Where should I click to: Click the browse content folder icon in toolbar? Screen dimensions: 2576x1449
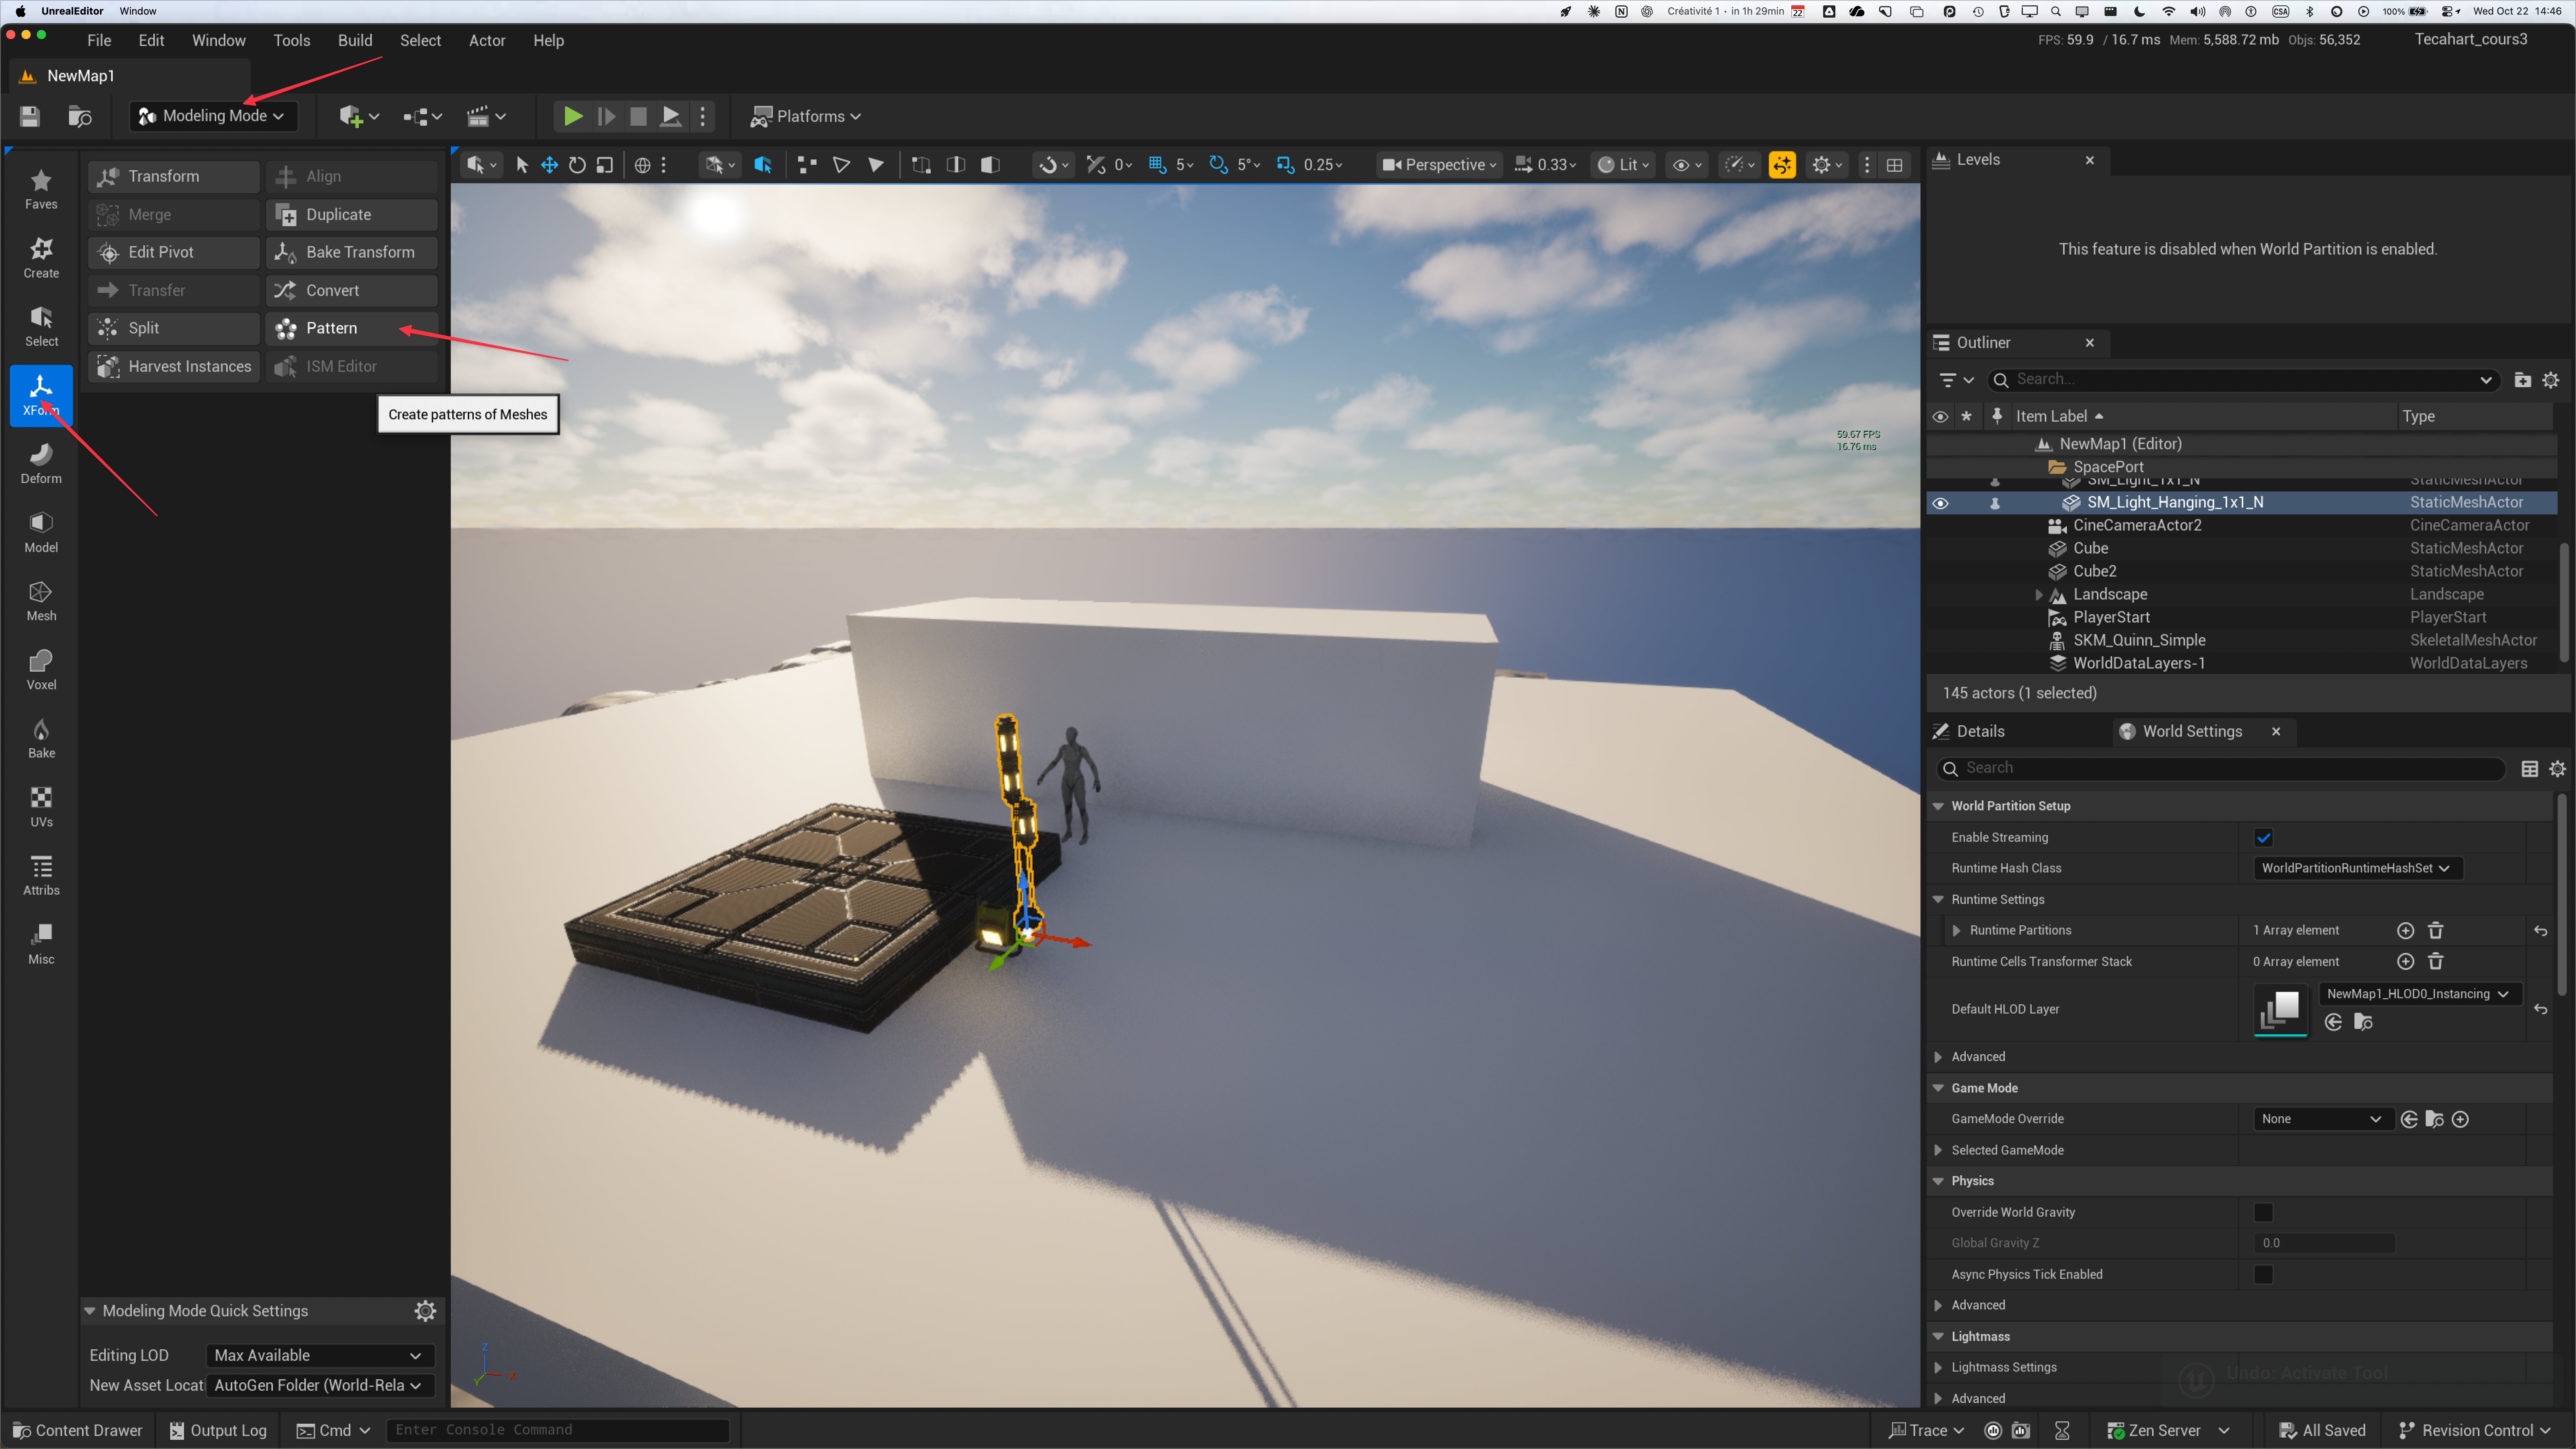click(x=80, y=116)
